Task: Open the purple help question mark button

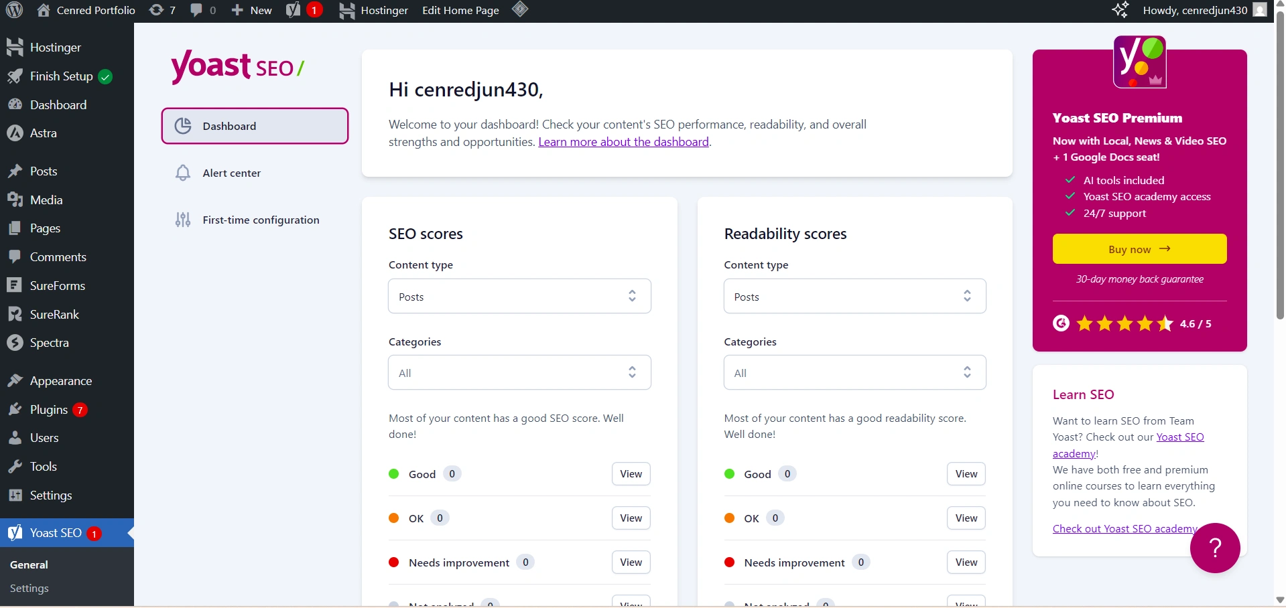Action: 1214,548
